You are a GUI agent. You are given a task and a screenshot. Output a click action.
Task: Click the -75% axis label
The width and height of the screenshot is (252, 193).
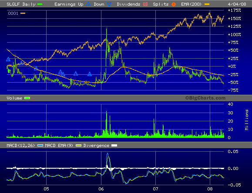click(233, 90)
